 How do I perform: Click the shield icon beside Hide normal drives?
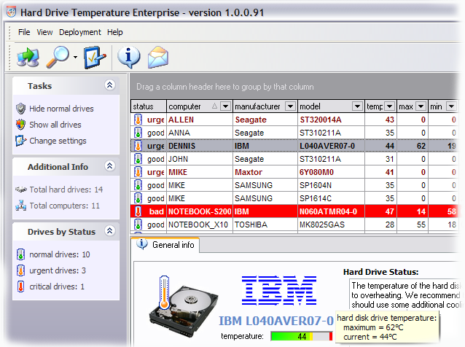tap(20, 109)
